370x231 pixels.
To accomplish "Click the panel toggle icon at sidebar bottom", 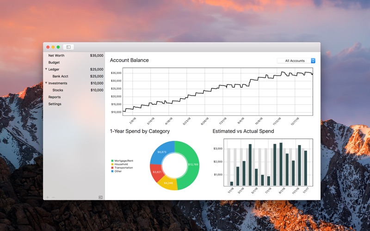I will click(100, 197).
